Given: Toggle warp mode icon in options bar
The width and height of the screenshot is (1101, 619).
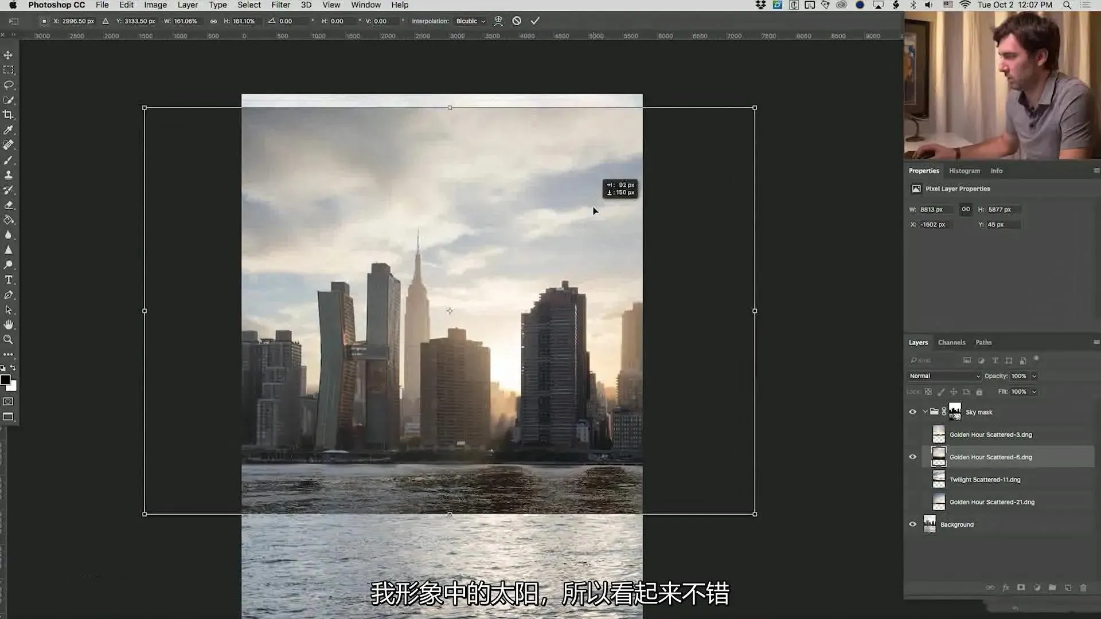Looking at the screenshot, I should point(498,21).
